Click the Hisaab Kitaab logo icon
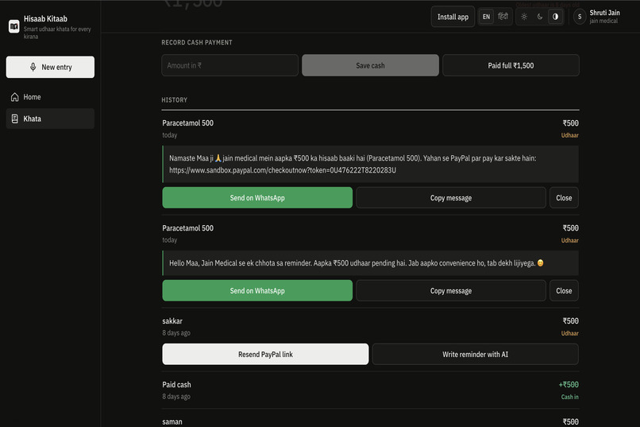This screenshot has height=427, width=640. tap(13, 26)
